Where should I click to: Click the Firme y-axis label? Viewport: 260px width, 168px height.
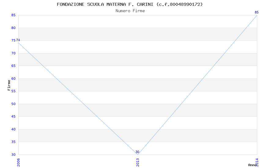(9, 85)
